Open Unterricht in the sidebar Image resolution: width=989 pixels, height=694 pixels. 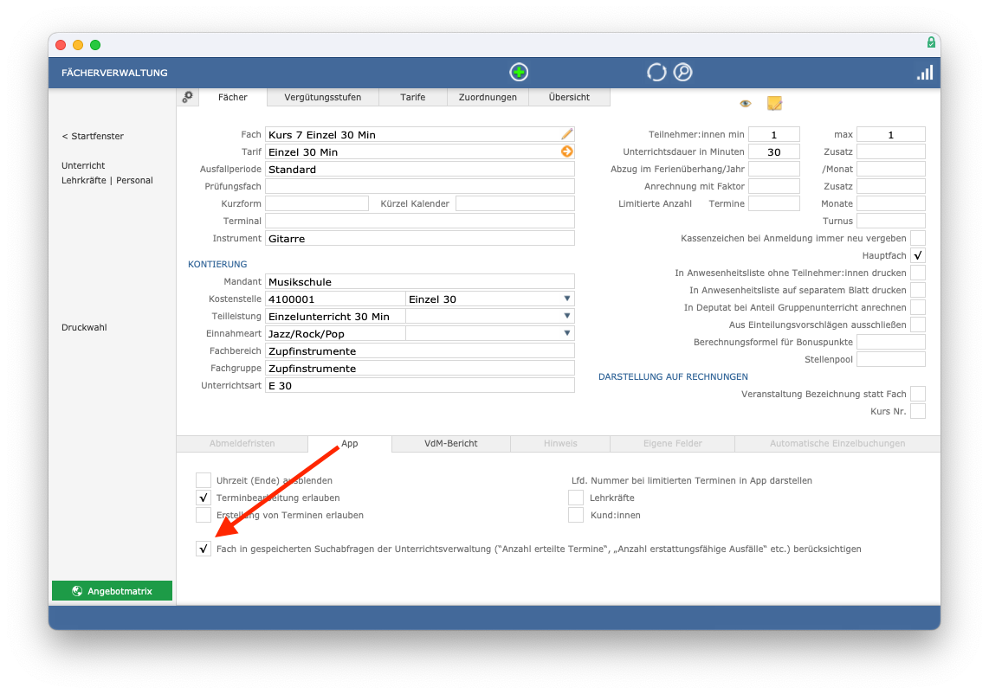(83, 166)
